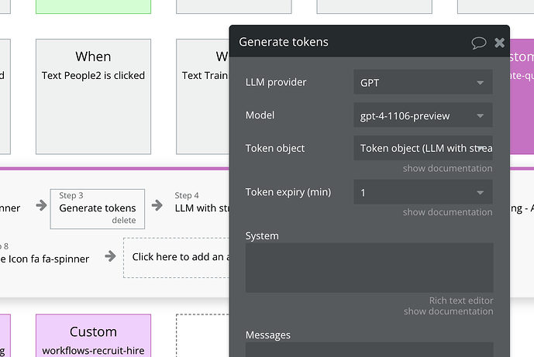Click the comment speech bubble icon
Viewport: 534px width, 357px height.
pos(479,43)
